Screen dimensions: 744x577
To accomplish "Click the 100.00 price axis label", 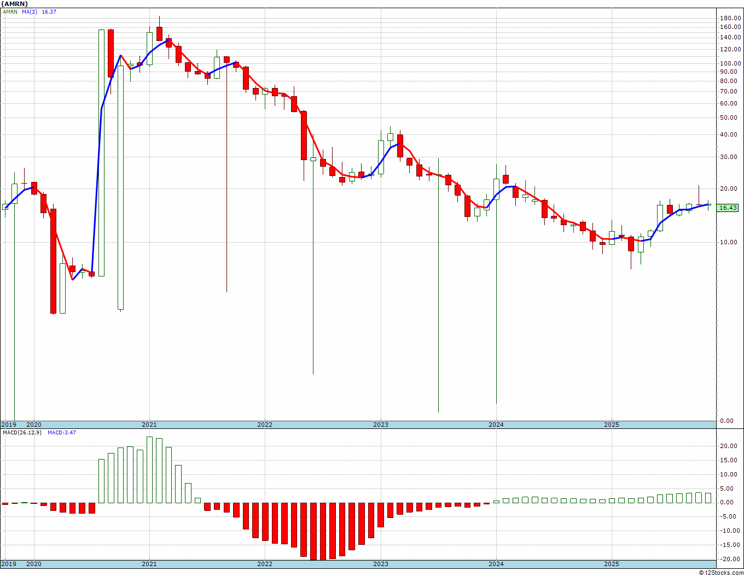I will (730, 63).
